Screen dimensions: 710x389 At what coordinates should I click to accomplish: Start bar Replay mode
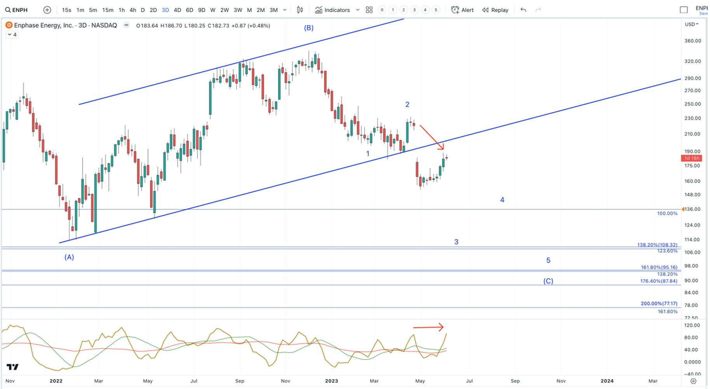pyautogui.click(x=495, y=10)
